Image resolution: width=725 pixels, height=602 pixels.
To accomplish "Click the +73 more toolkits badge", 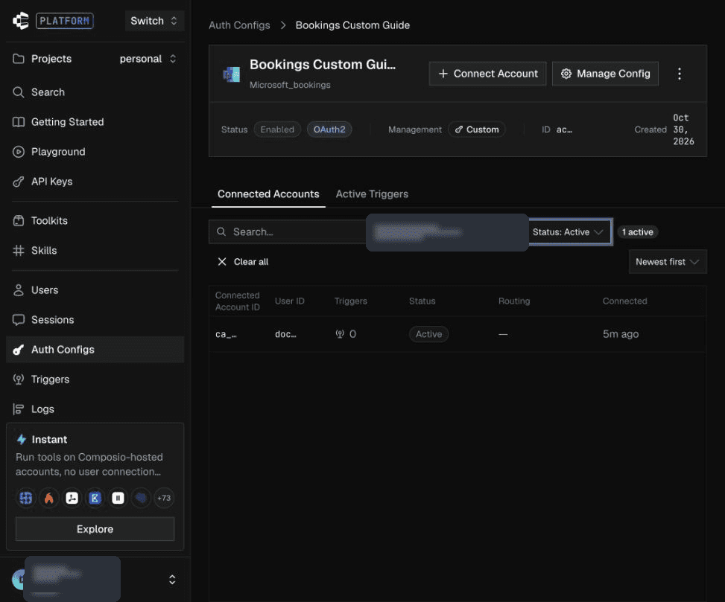I will pyautogui.click(x=164, y=498).
